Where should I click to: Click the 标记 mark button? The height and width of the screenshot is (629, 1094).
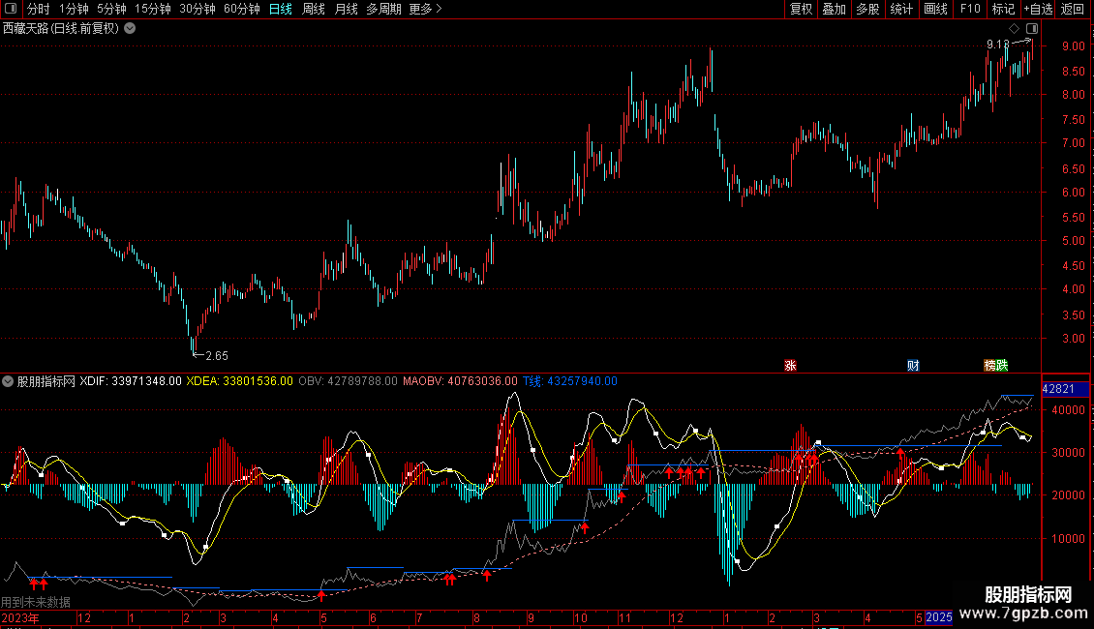(x=1003, y=9)
